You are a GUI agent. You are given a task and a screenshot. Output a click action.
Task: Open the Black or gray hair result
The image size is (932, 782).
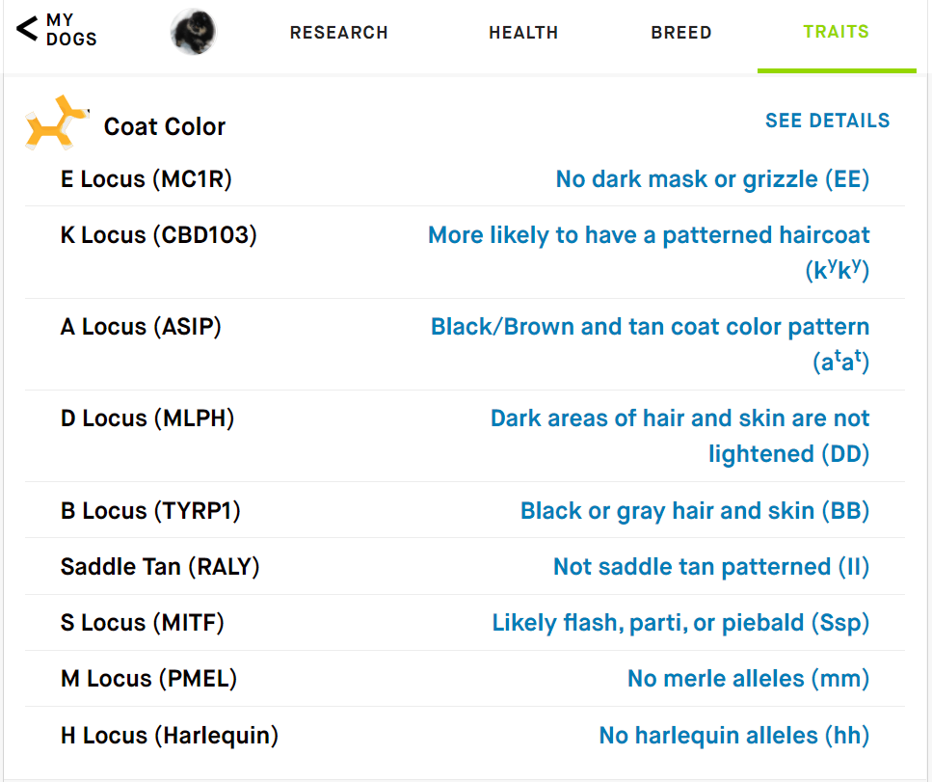click(695, 511)
